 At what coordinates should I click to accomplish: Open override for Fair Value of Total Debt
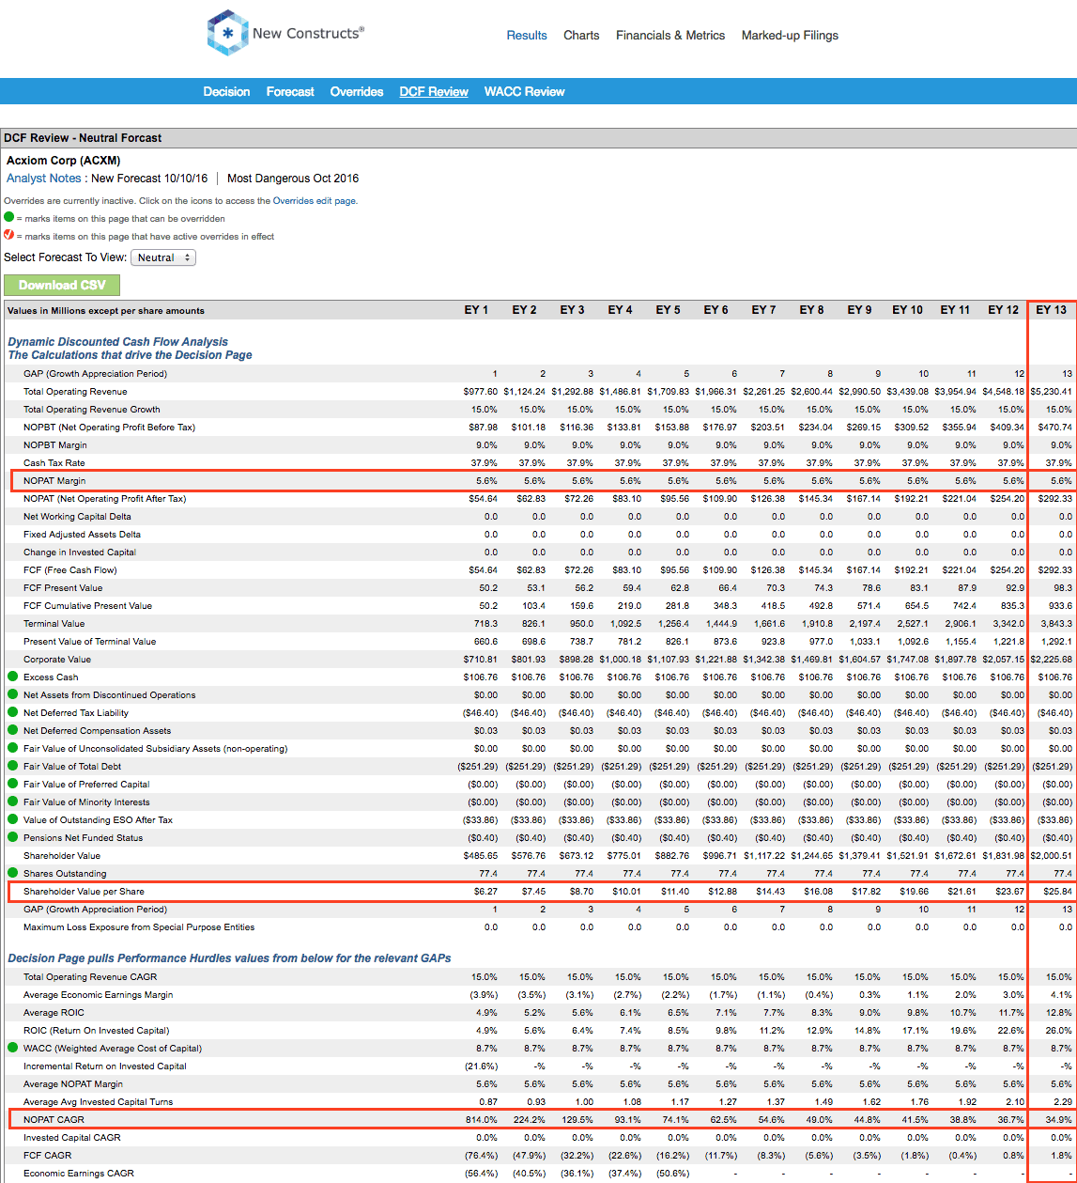[13, 766]
